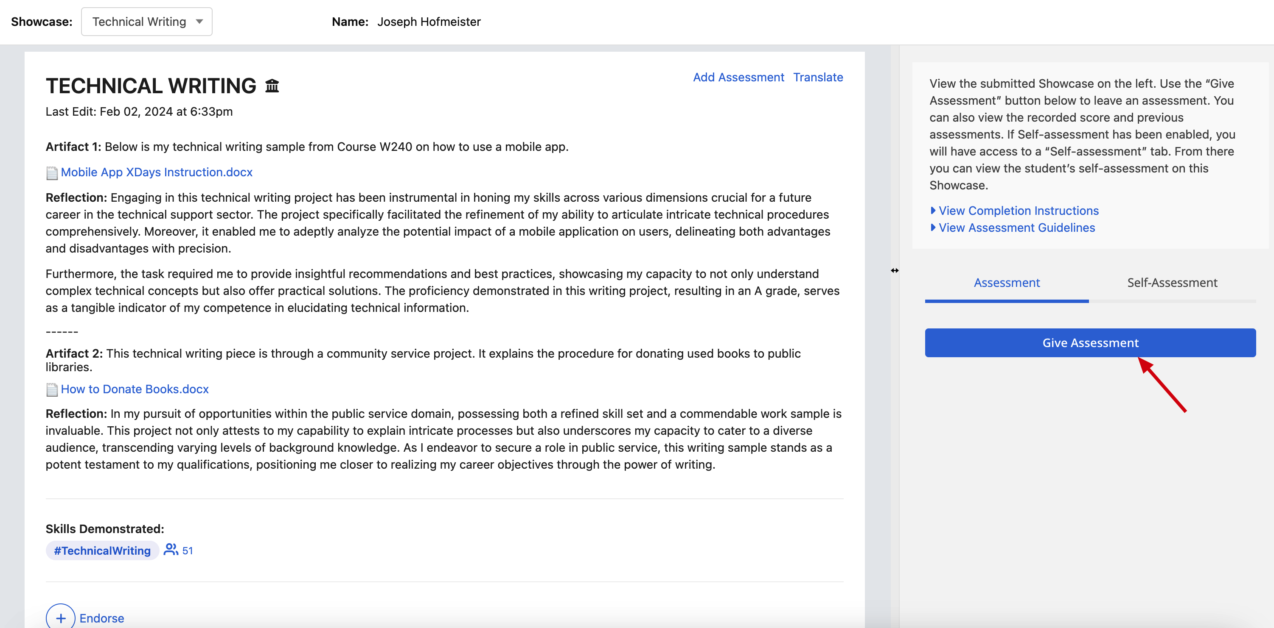The height and width of the screenshot is (628, 1274).
Task: Click the Skills Demonstrated heading
Action: pos(105,529)
